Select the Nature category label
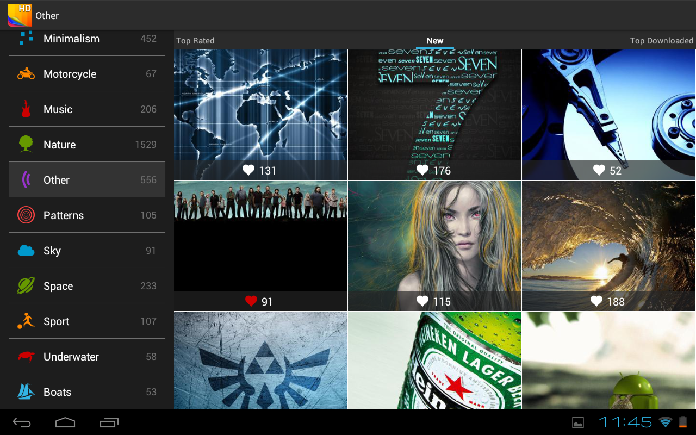Screen dimensions: 696x435 pyautogui.click(x=59, y=145)
